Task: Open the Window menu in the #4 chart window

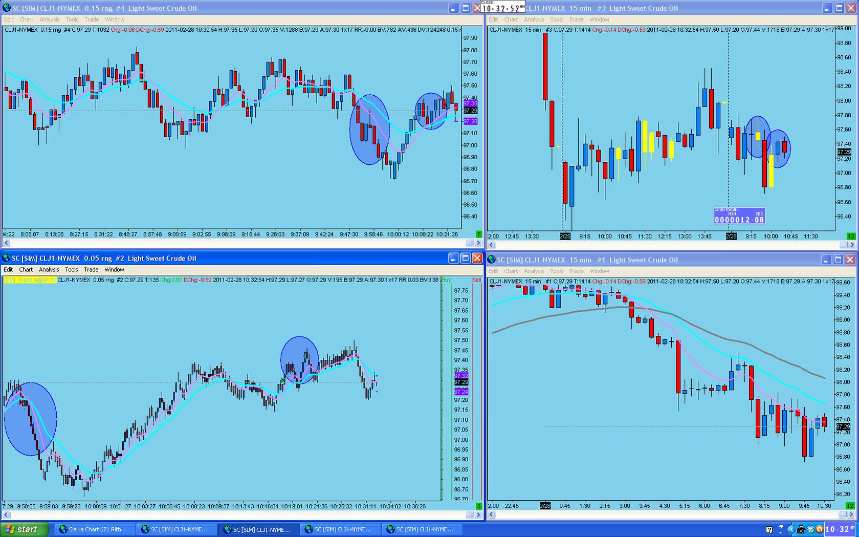Action: pos(115,19)
